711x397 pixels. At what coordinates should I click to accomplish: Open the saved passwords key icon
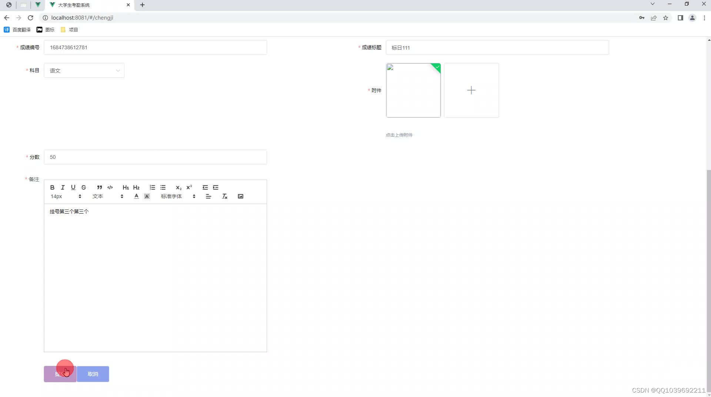pyautogui.click(x=642, y=18)
